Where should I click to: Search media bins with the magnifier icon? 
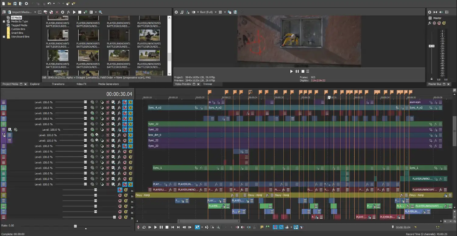tap(101, 12)
